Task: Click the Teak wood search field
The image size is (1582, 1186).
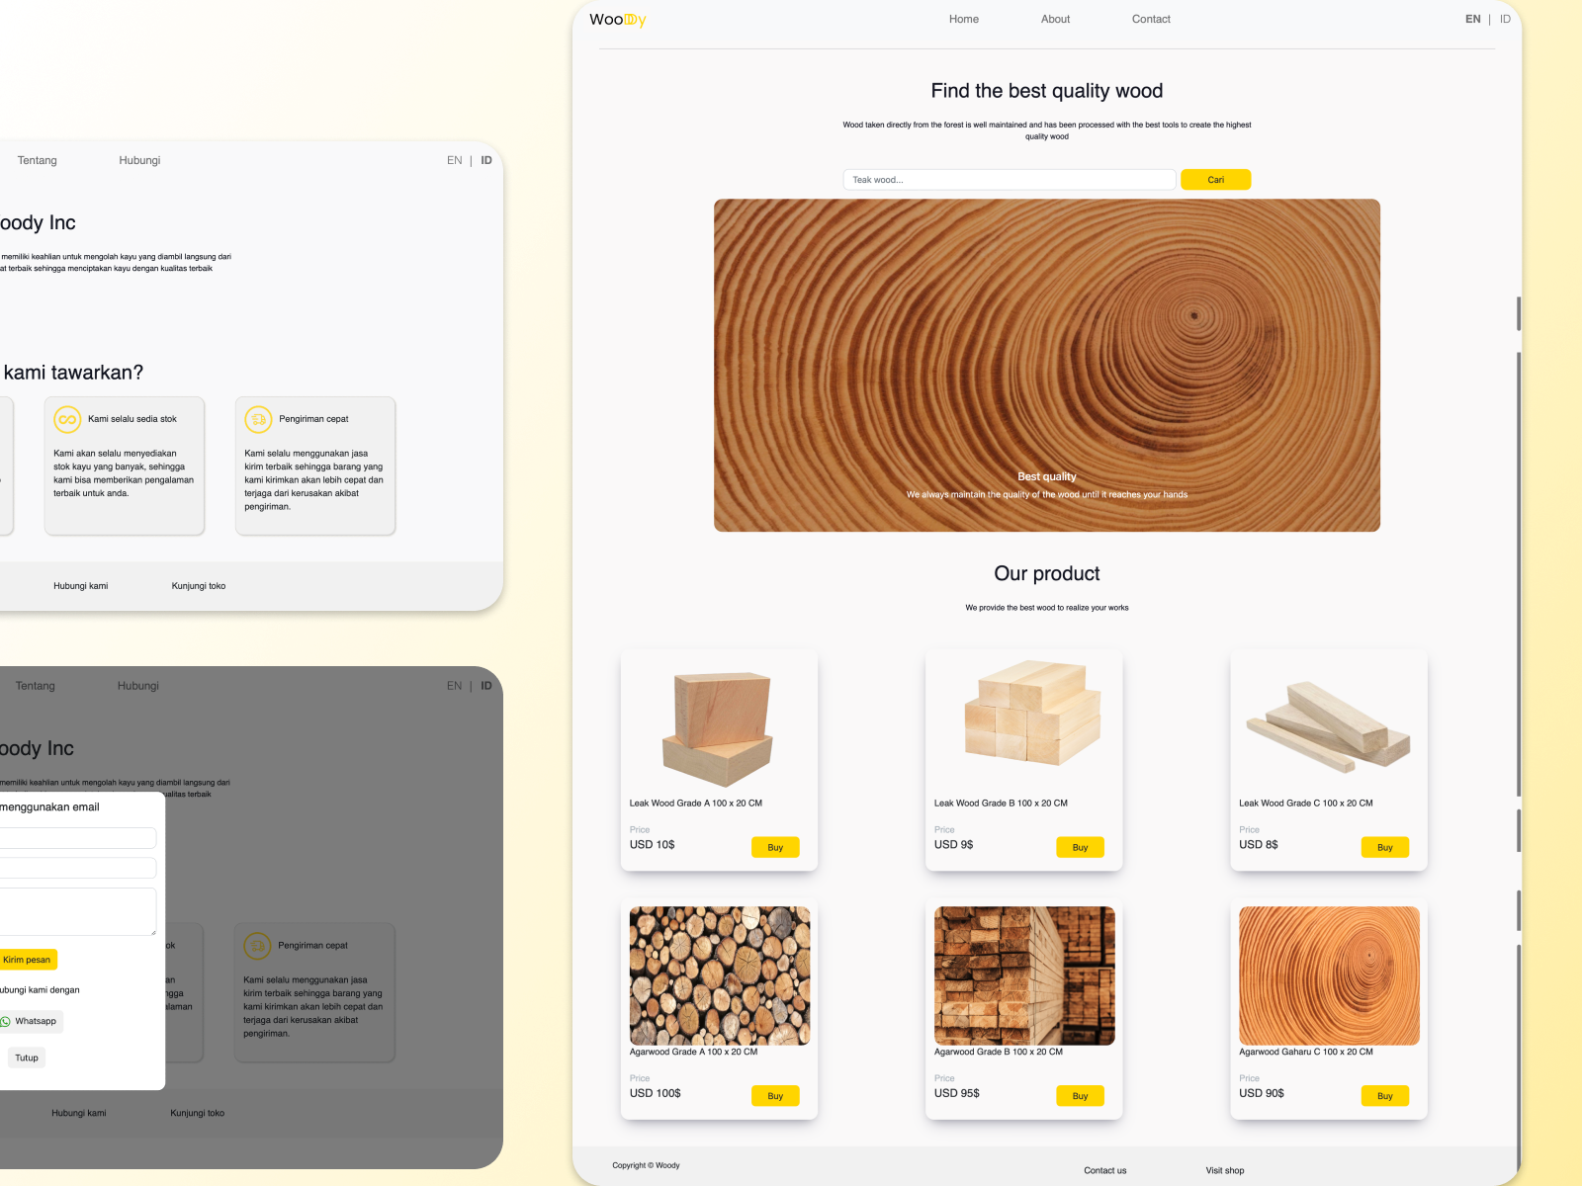Action: 1009,180
